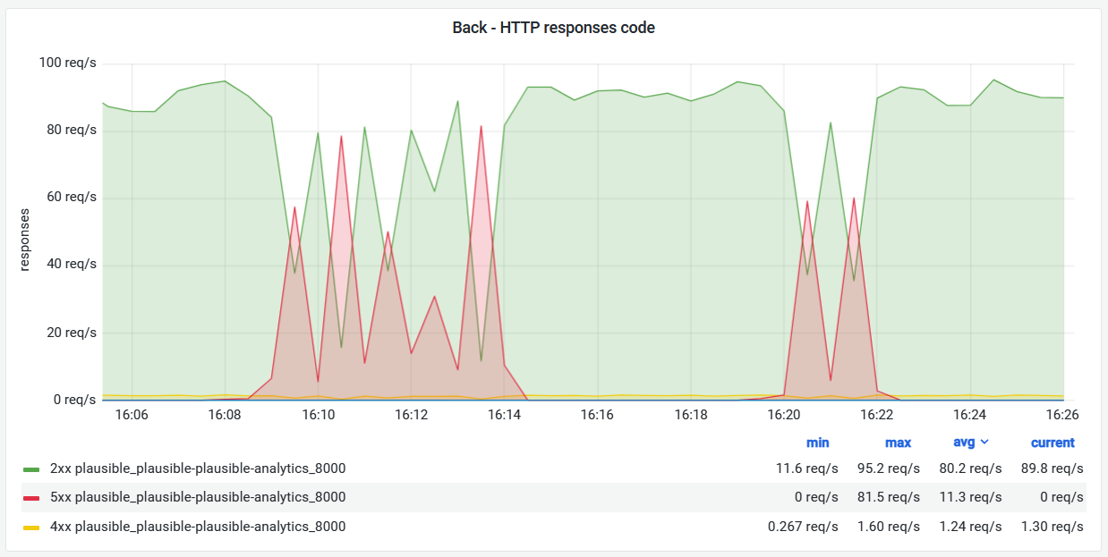Select the 2xx max value 95.2 req/s
The image size is (1108, 557).
coord(890,468)
